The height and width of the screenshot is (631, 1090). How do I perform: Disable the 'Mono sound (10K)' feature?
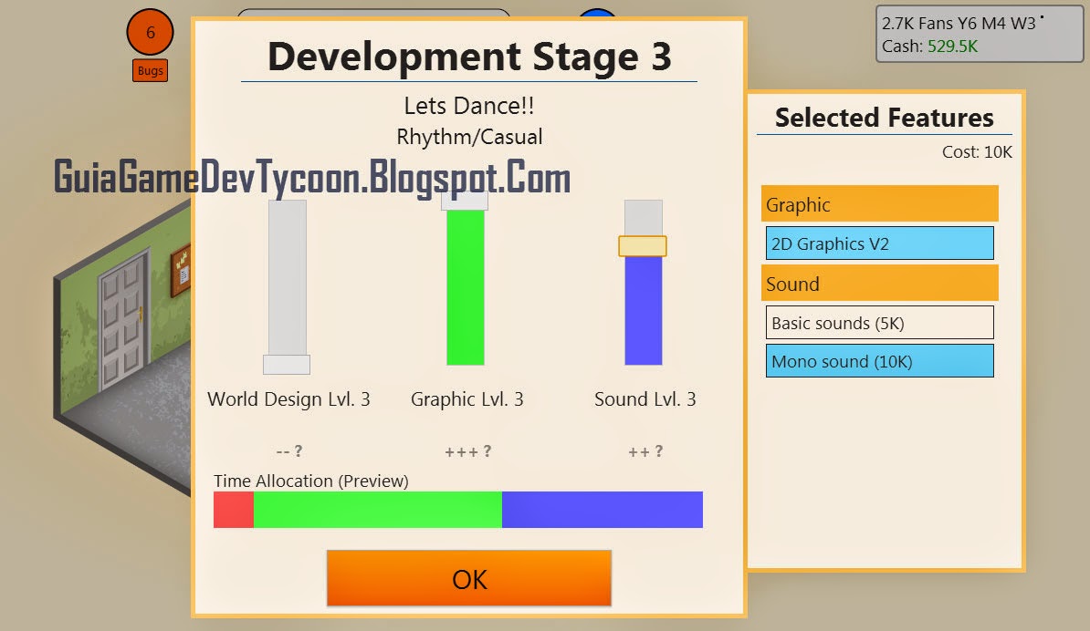[878, 361]
